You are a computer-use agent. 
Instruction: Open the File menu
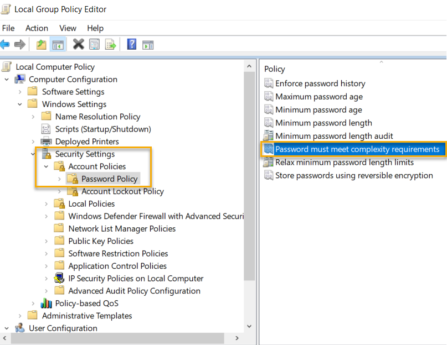(x=8, y=28)
